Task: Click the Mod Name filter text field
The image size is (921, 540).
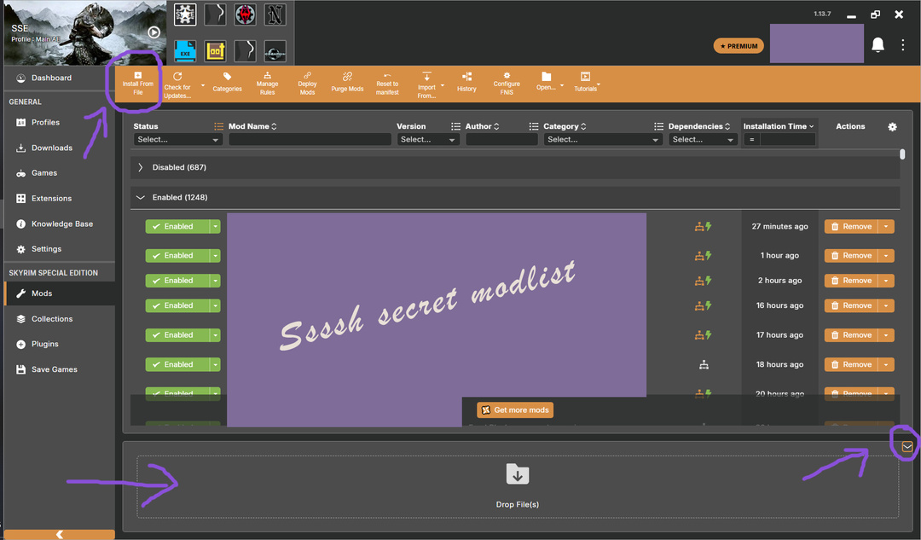Action: point(310,140)
